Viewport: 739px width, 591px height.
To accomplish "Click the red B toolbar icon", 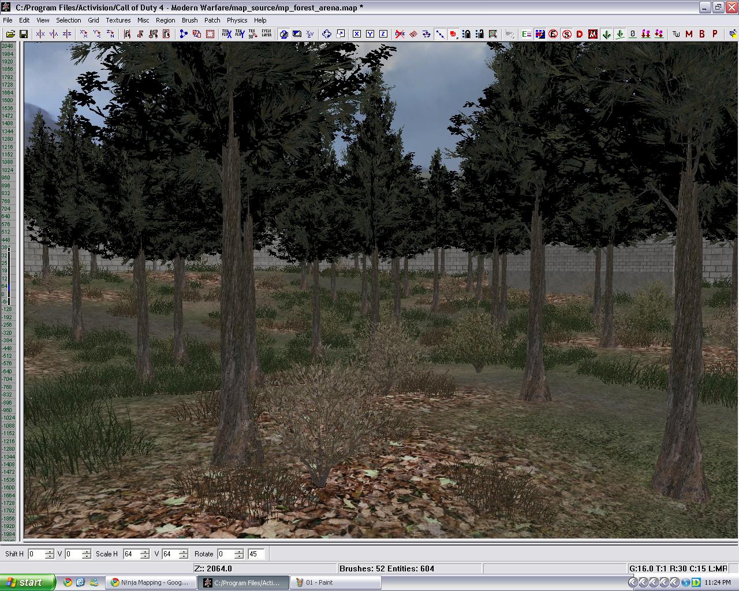I will tap(702, 34).
